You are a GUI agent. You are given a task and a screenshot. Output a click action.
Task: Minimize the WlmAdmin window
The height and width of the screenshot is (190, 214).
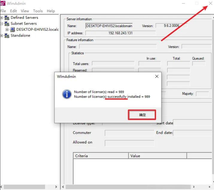point(183,3)
